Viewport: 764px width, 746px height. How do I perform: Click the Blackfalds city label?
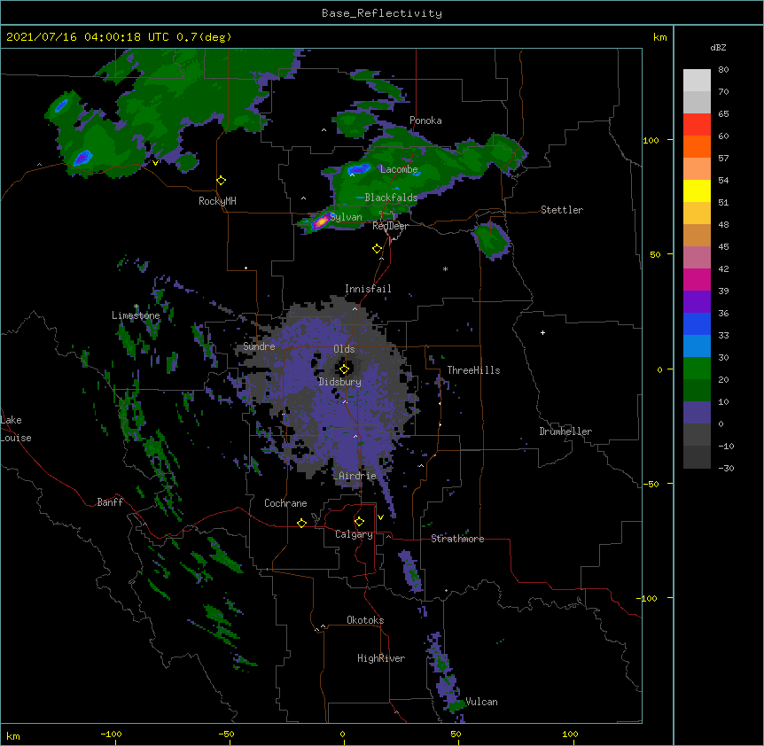pyautogui.click(x=391, y=198)
